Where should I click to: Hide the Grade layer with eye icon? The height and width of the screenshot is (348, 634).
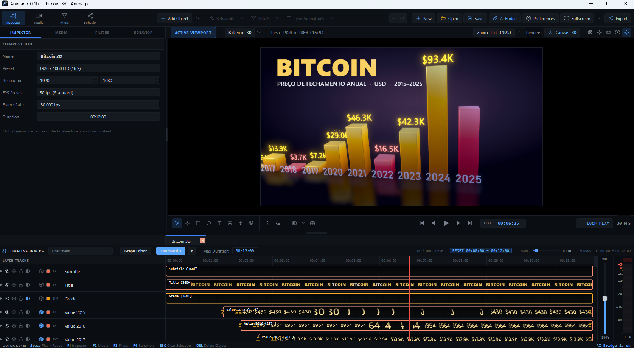click(x=7, y=298)
